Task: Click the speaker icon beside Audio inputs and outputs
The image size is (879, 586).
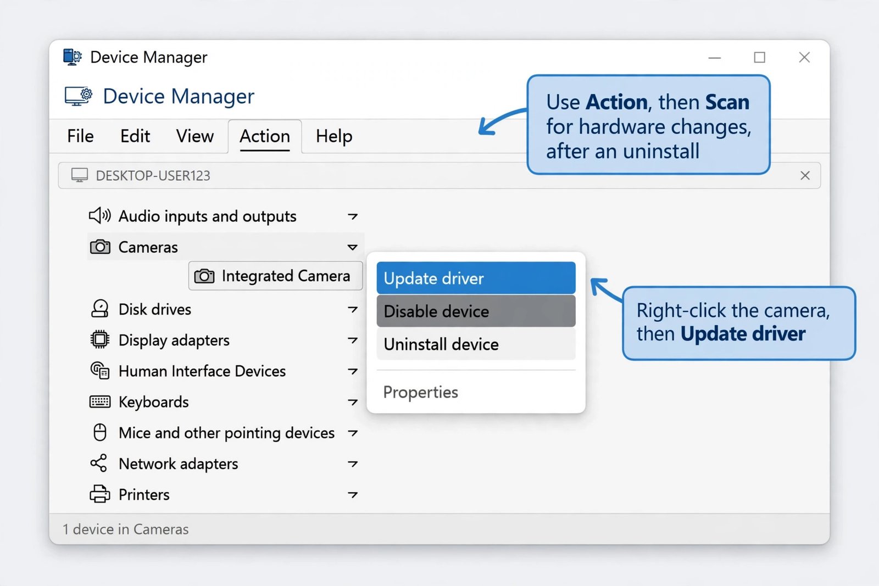Action: click(100, 216)
